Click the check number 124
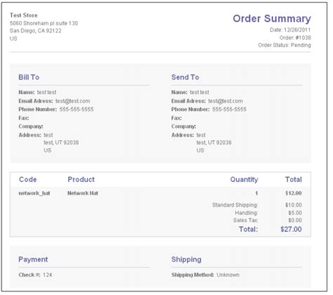The image size is (333, 295). (x=47, y=275)
